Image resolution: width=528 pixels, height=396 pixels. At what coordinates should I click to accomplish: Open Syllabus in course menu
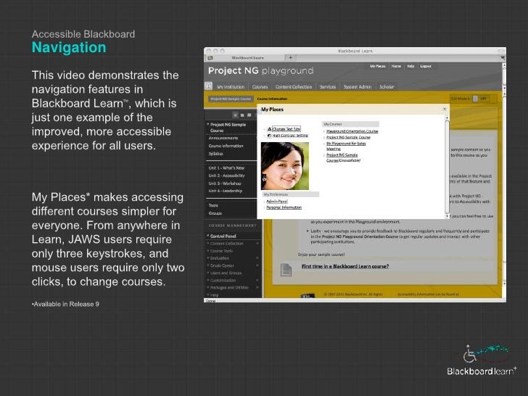pyautogui.click(x=215, y=154)
